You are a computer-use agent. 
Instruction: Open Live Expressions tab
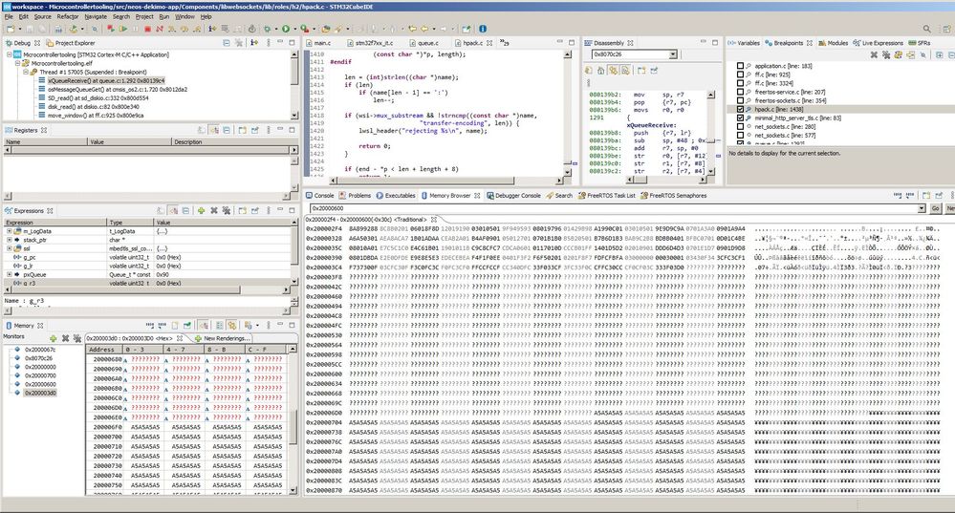pos(878,43)
